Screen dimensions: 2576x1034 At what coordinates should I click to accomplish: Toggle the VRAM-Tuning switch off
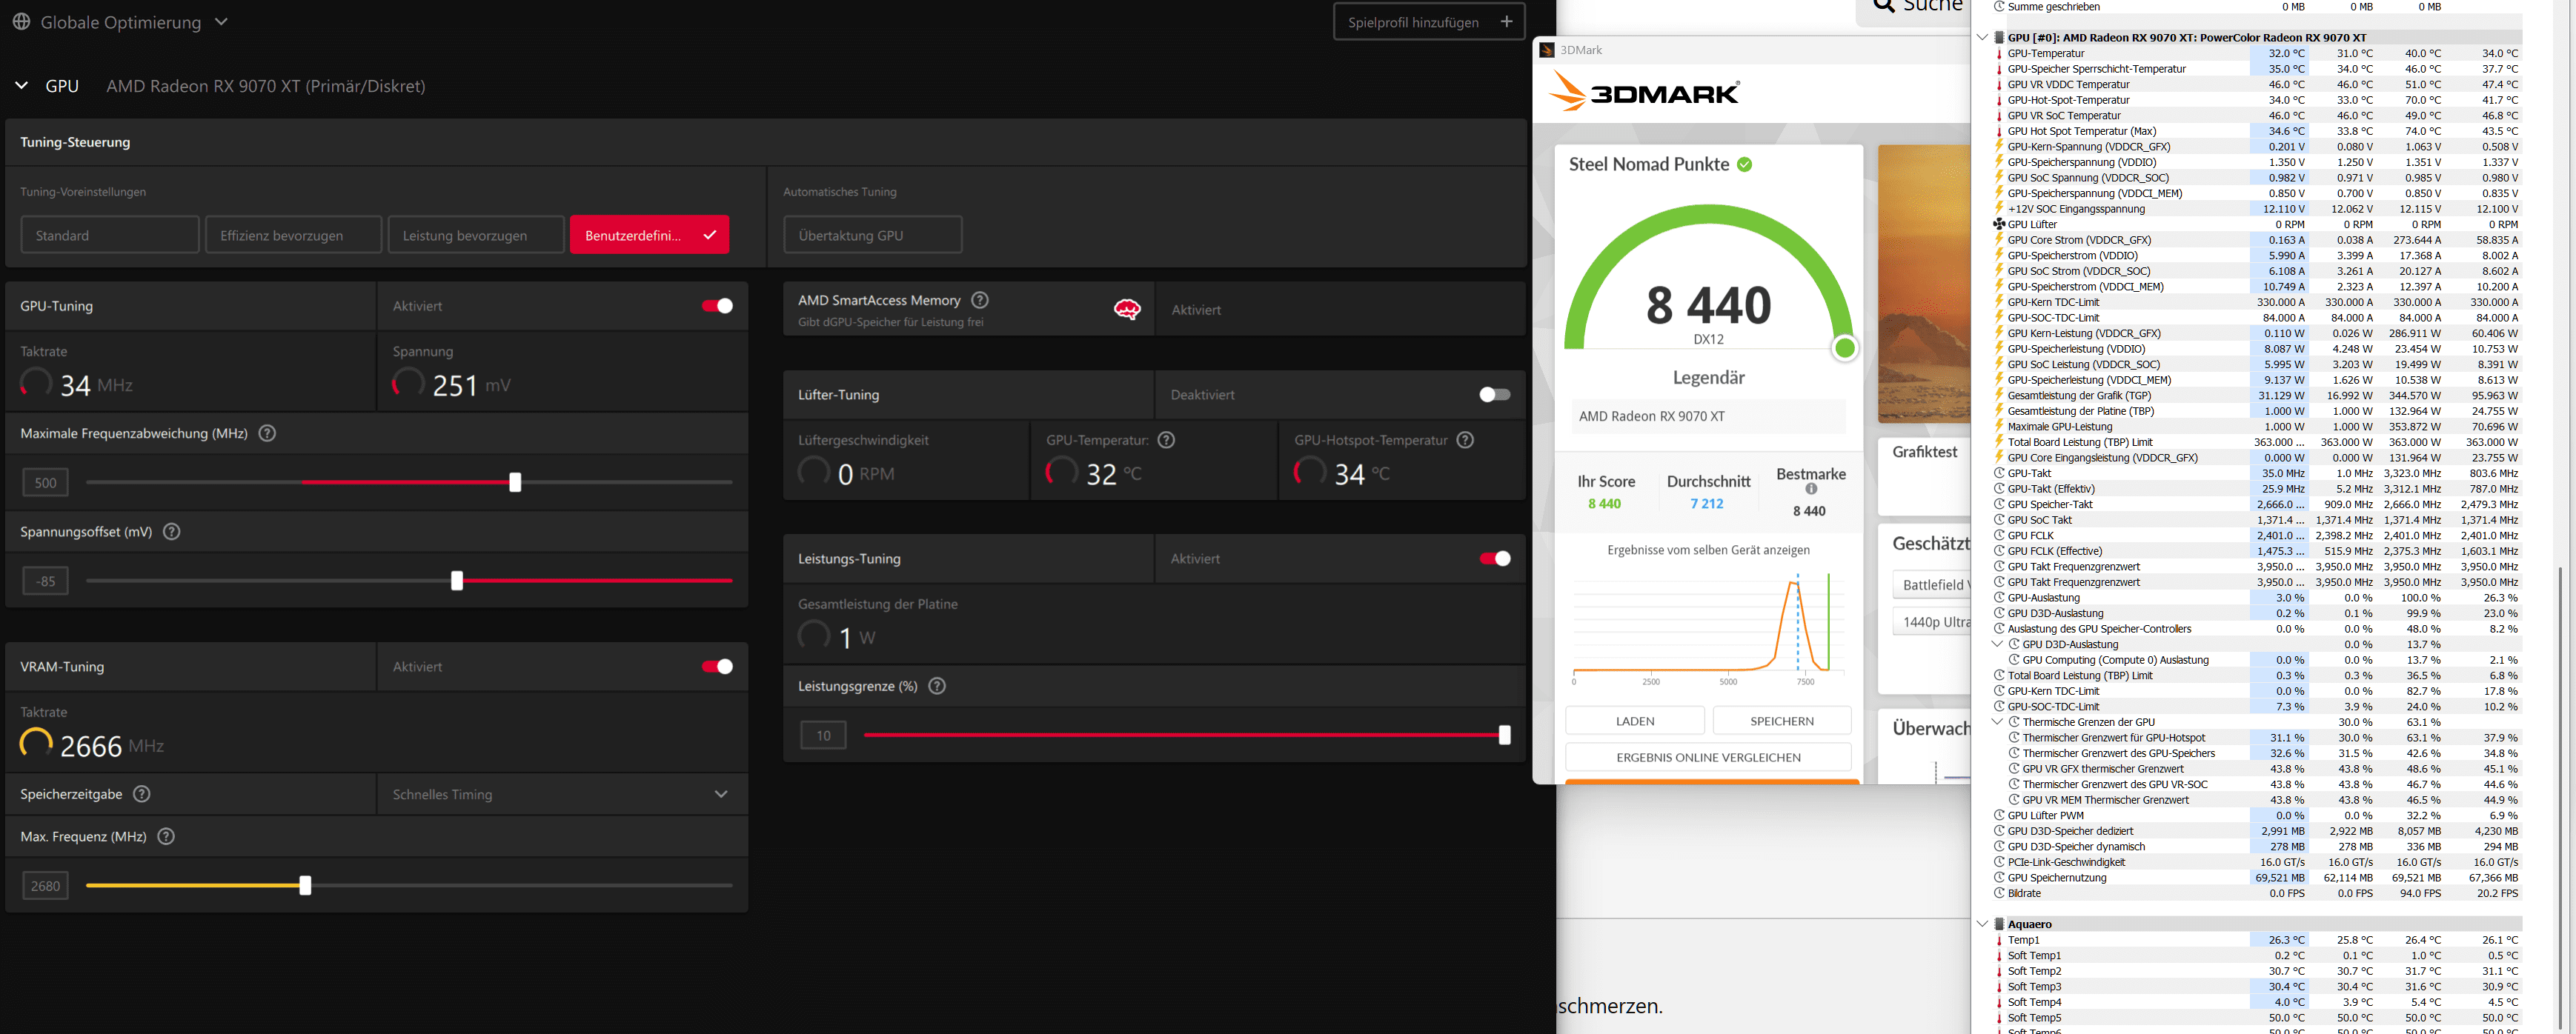pyautogui.click(x=717, y=667)
